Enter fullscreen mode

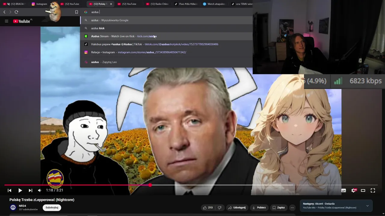pyautogui.click(x=373, y=190)
